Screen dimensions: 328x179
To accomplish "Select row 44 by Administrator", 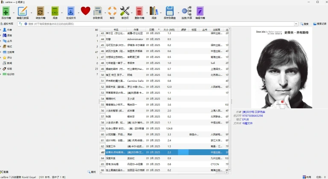I will point(164,39).
